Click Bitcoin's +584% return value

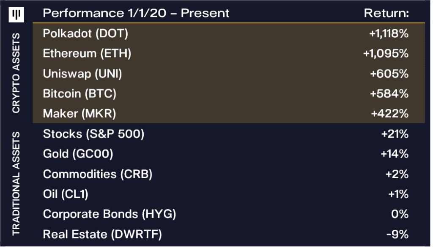(389, 94)
